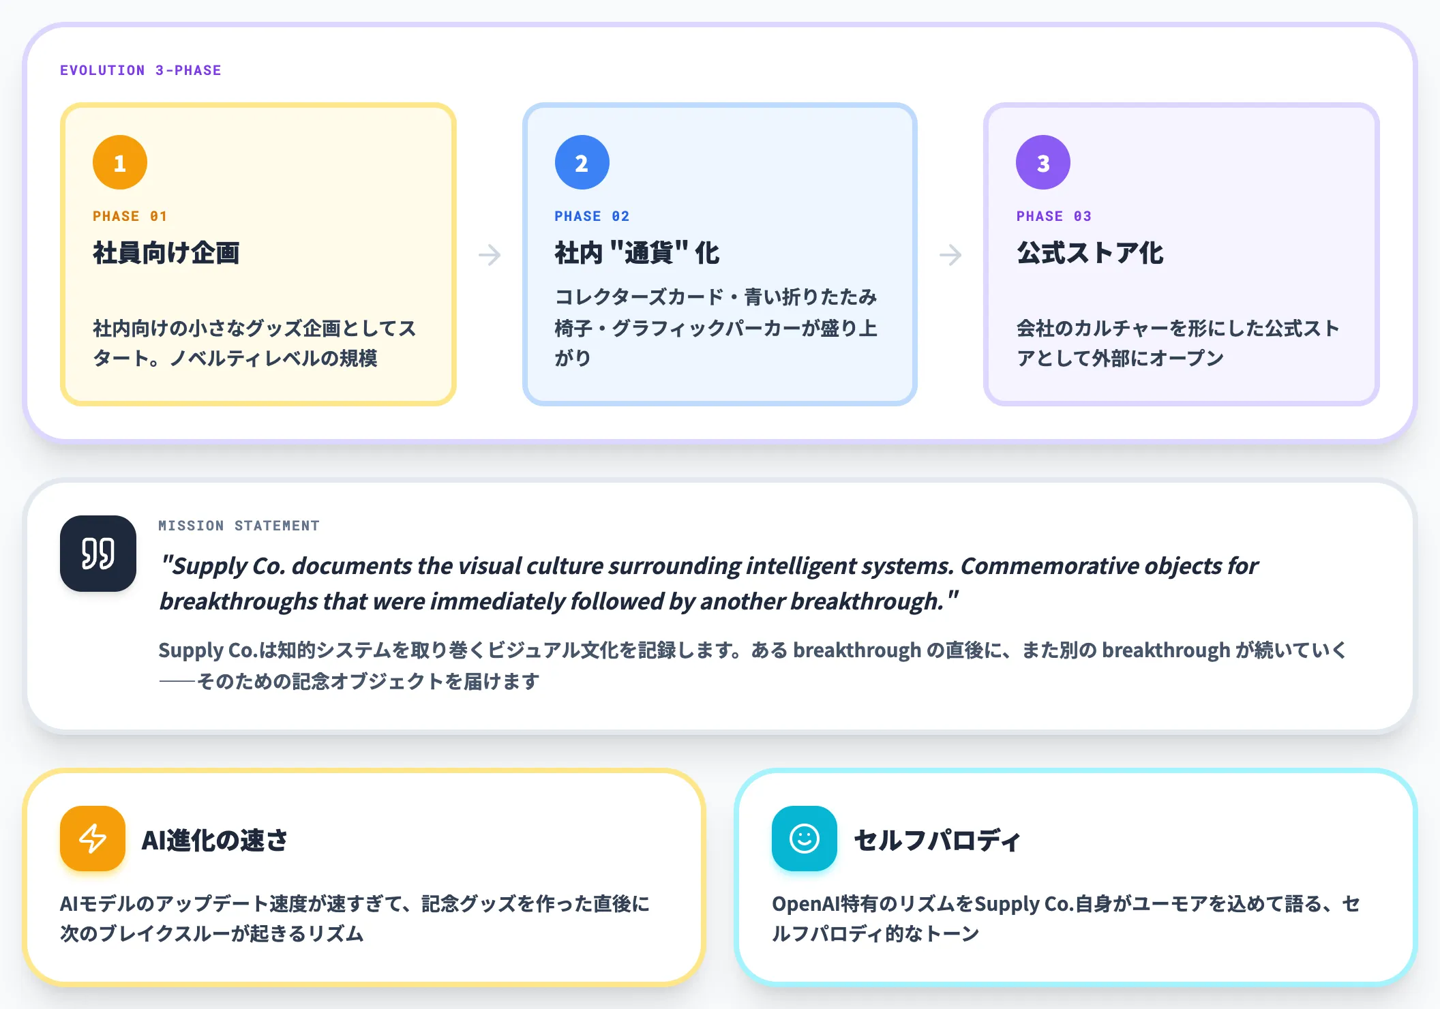Click the Phase 01 description about 社内向けの小さなグッズ企画
The width and height of the screenshot is (1440, 1009).
(x=254, y=343)
